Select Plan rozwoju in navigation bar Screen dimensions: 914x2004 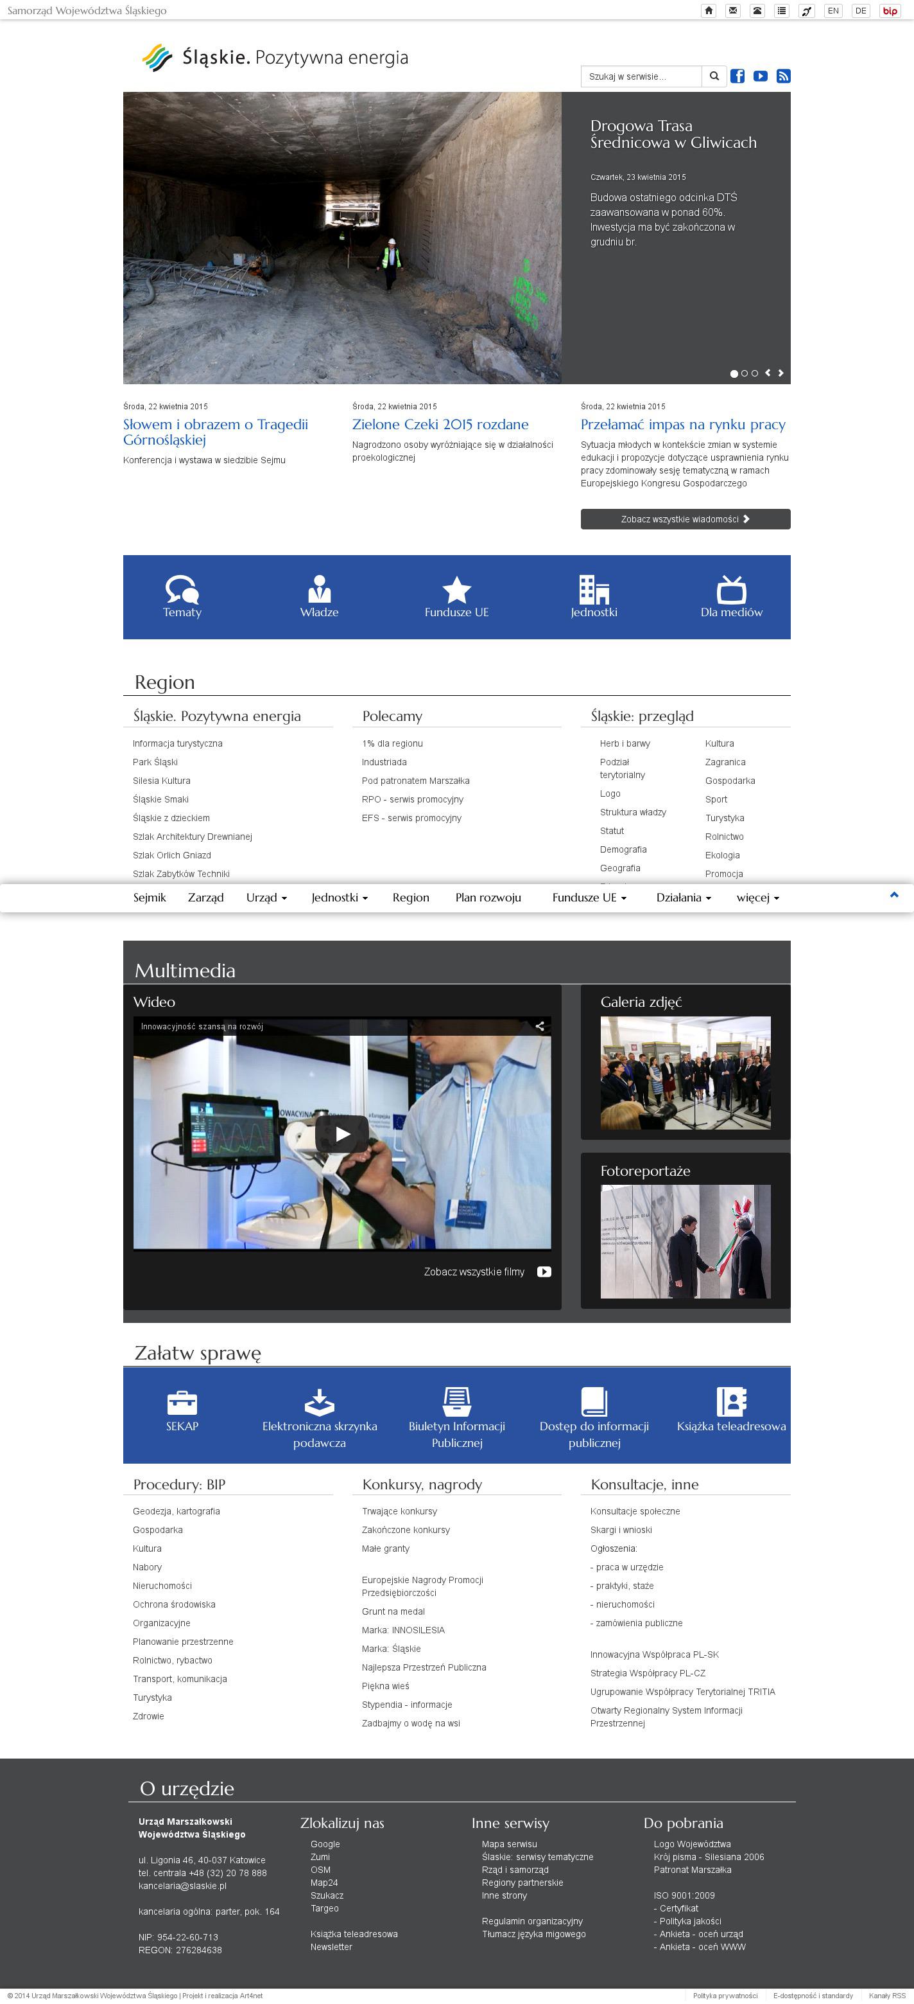487,897
